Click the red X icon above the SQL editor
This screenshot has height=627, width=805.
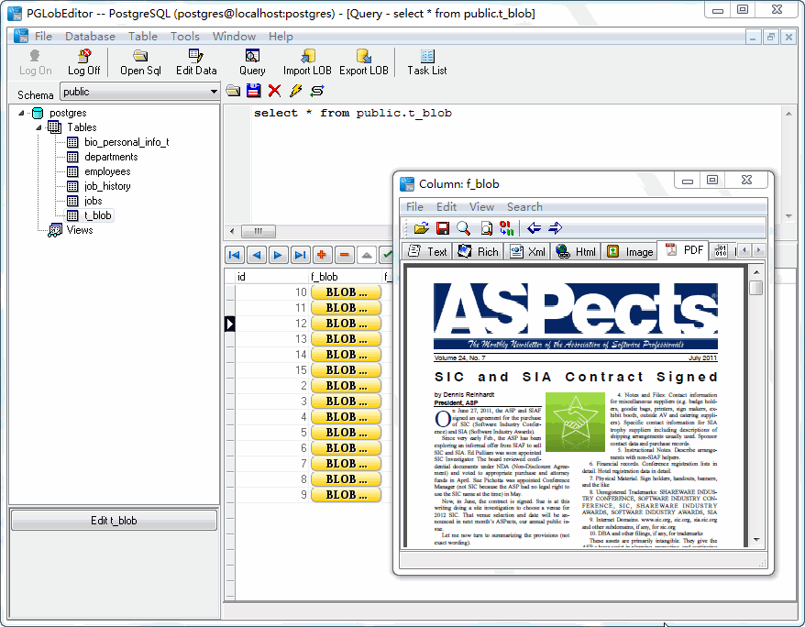tap(275, 91)
